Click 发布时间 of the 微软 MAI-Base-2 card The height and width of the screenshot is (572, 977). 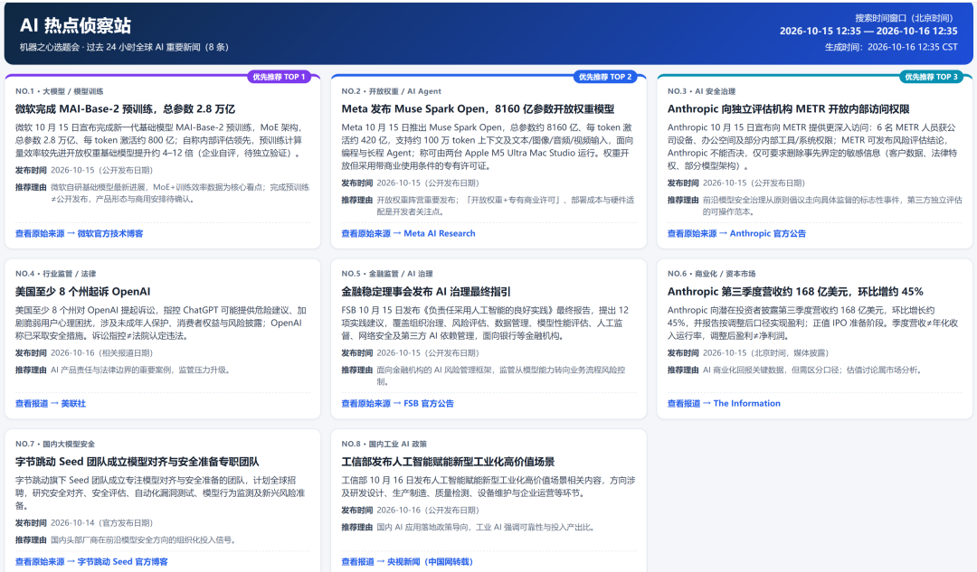coord(84,170)
